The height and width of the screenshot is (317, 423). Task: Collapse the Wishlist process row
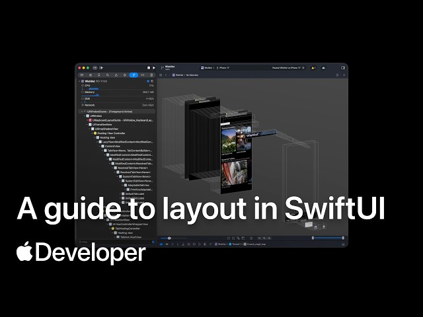(79, 81)
